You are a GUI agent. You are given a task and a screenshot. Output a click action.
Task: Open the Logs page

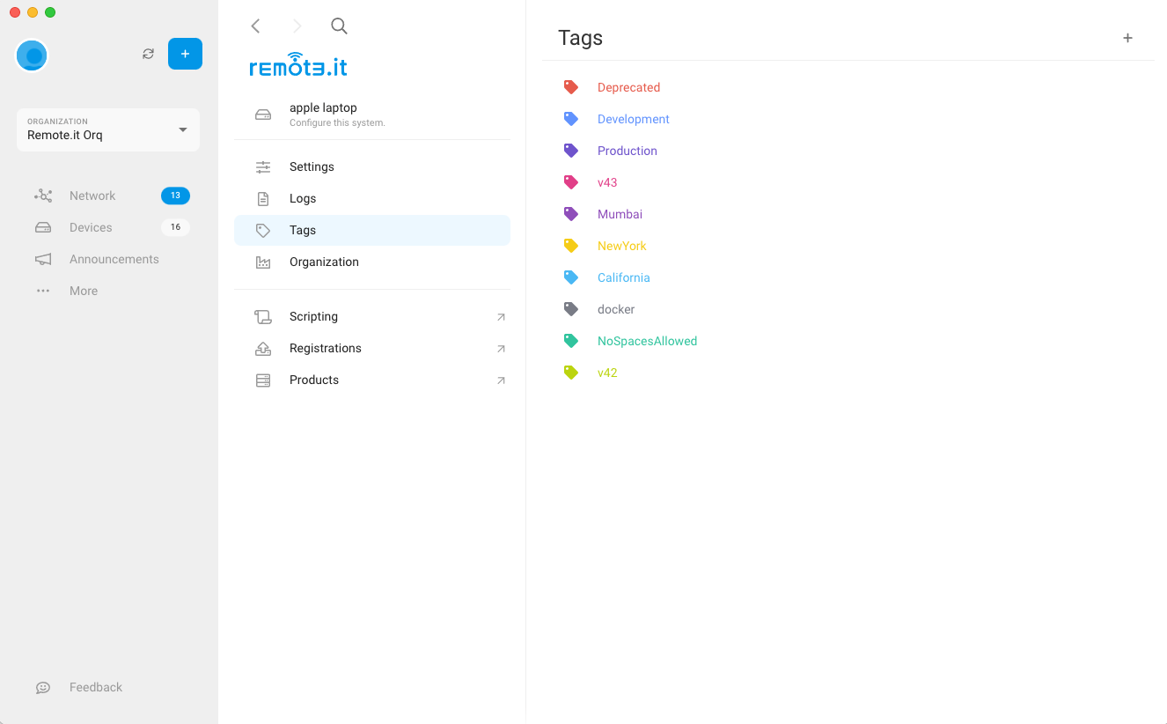372,198
